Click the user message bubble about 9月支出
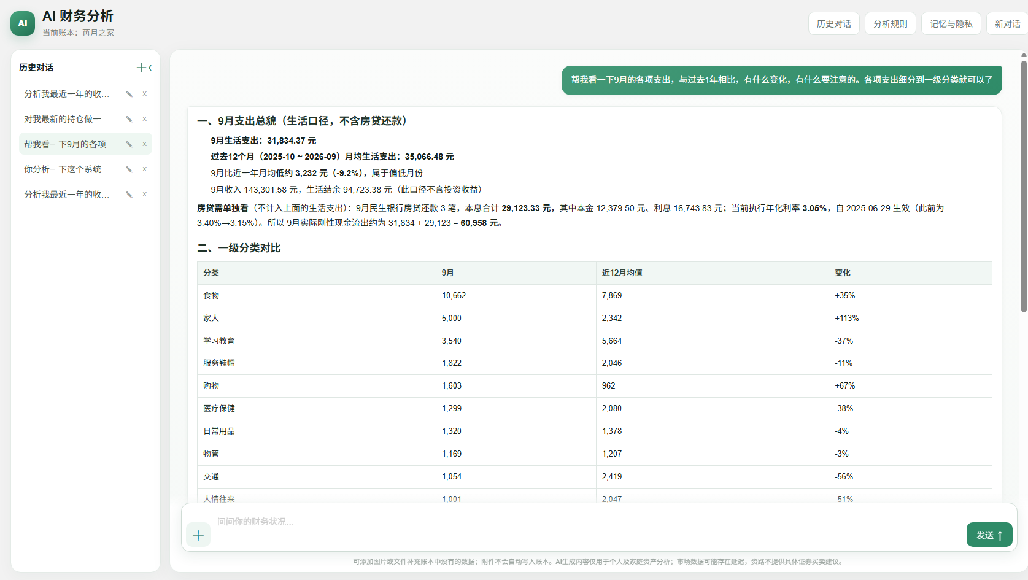This screenshot has height=580, width=1028. (781, 80)
